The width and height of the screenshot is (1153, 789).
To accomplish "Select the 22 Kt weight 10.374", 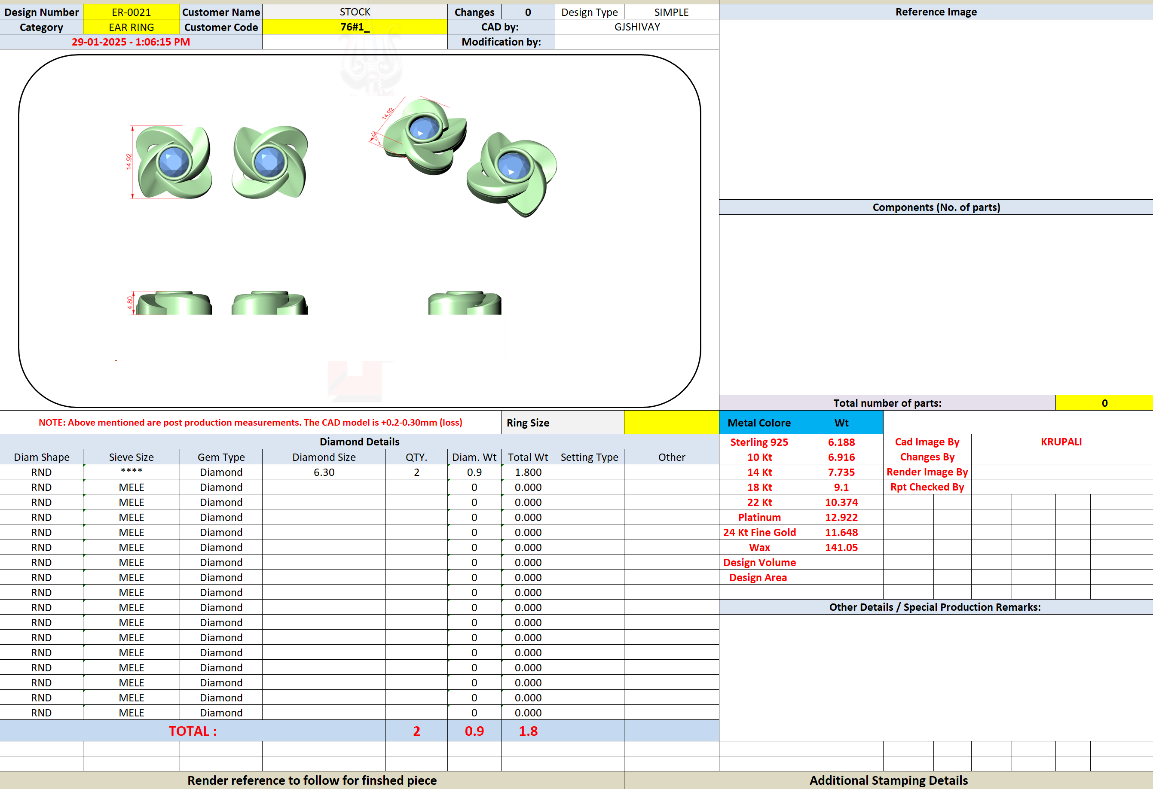I will point(841,502).
